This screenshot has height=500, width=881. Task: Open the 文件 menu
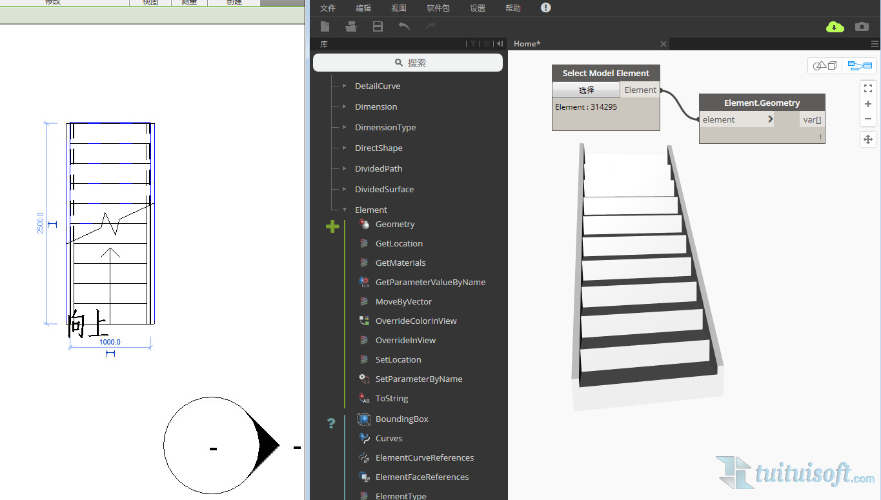(328, 8)
